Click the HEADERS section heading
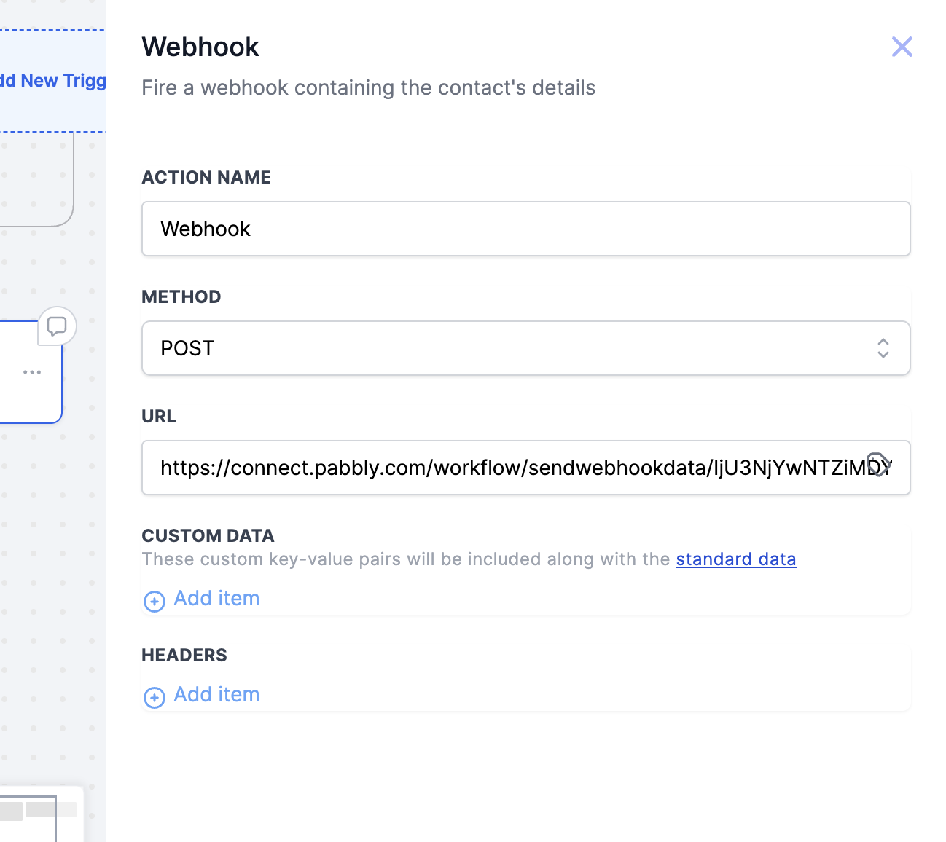Viewport: 946px width, 842px height. point(184,655)
